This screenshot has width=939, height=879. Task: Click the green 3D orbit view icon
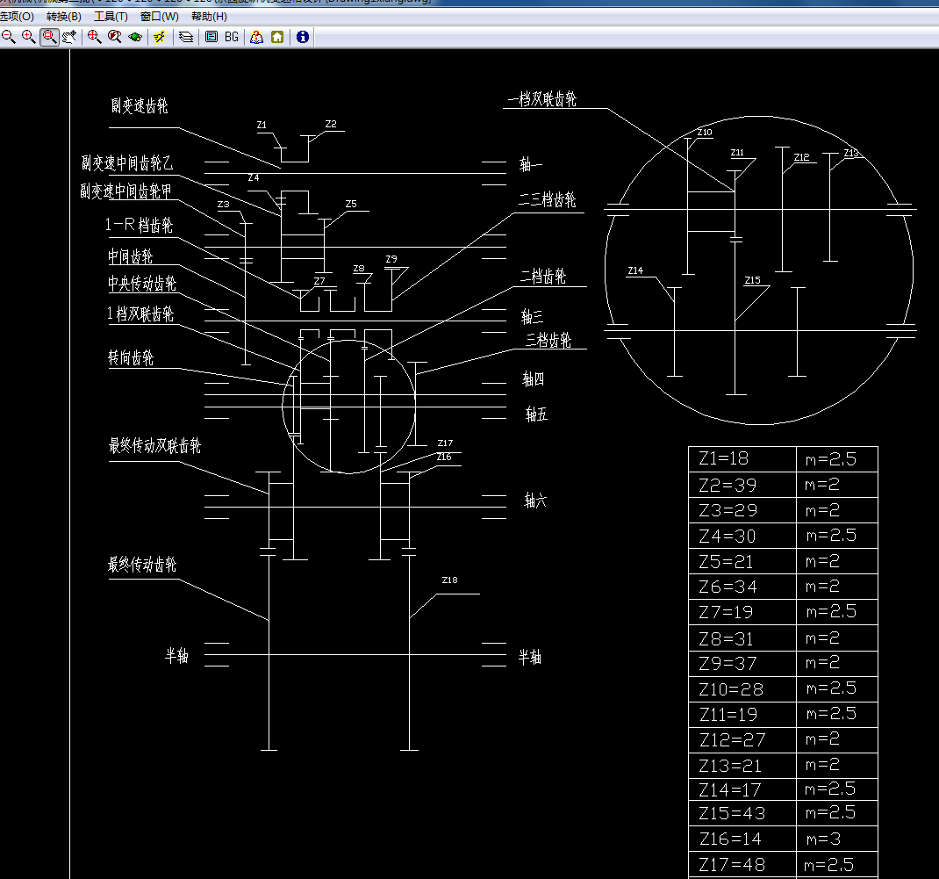tap(135, 37)
